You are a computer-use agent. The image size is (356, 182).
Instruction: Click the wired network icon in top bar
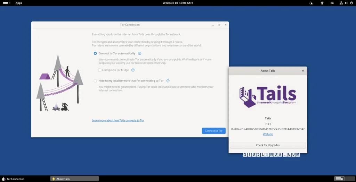point(341,3)
